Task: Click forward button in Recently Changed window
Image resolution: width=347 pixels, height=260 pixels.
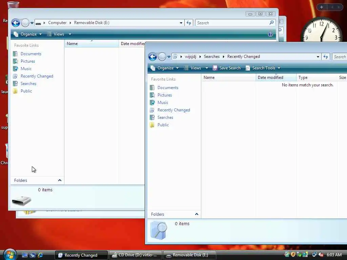Action: click(x=162, y=57)
